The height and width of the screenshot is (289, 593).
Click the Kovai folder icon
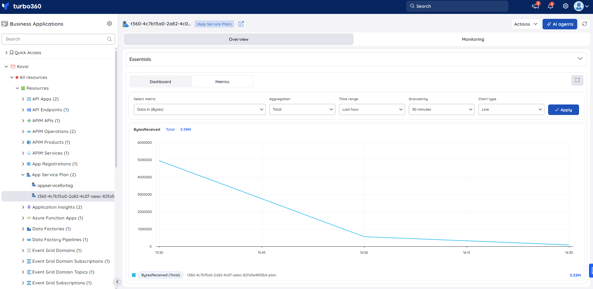13,66
